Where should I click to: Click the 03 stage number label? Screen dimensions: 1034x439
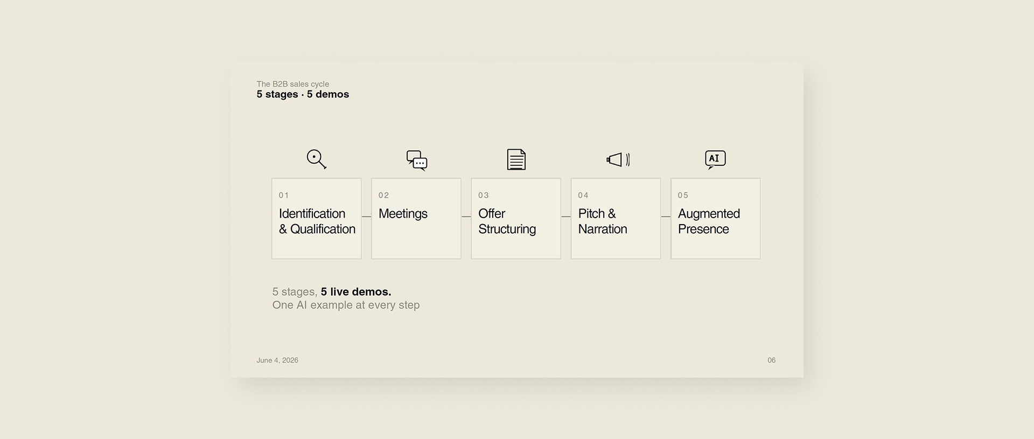coord(484,195)
